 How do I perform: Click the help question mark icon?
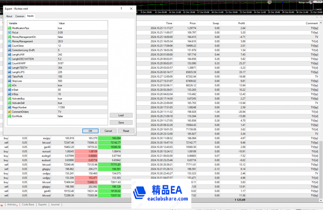[121, 9]
